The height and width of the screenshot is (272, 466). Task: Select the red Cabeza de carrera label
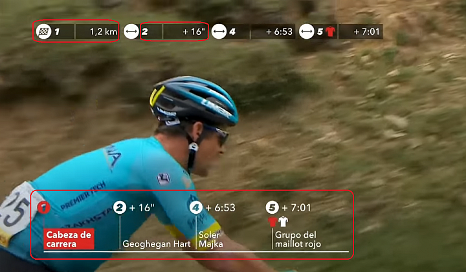click(x=69, y=239)
